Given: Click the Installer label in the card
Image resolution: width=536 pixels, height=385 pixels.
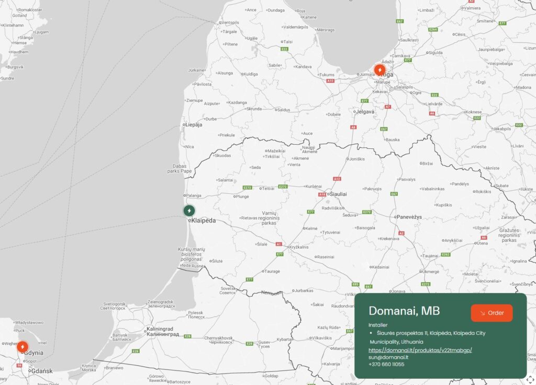Looking at the screenshot, I should pyautogui.click(x=378, y=325).
